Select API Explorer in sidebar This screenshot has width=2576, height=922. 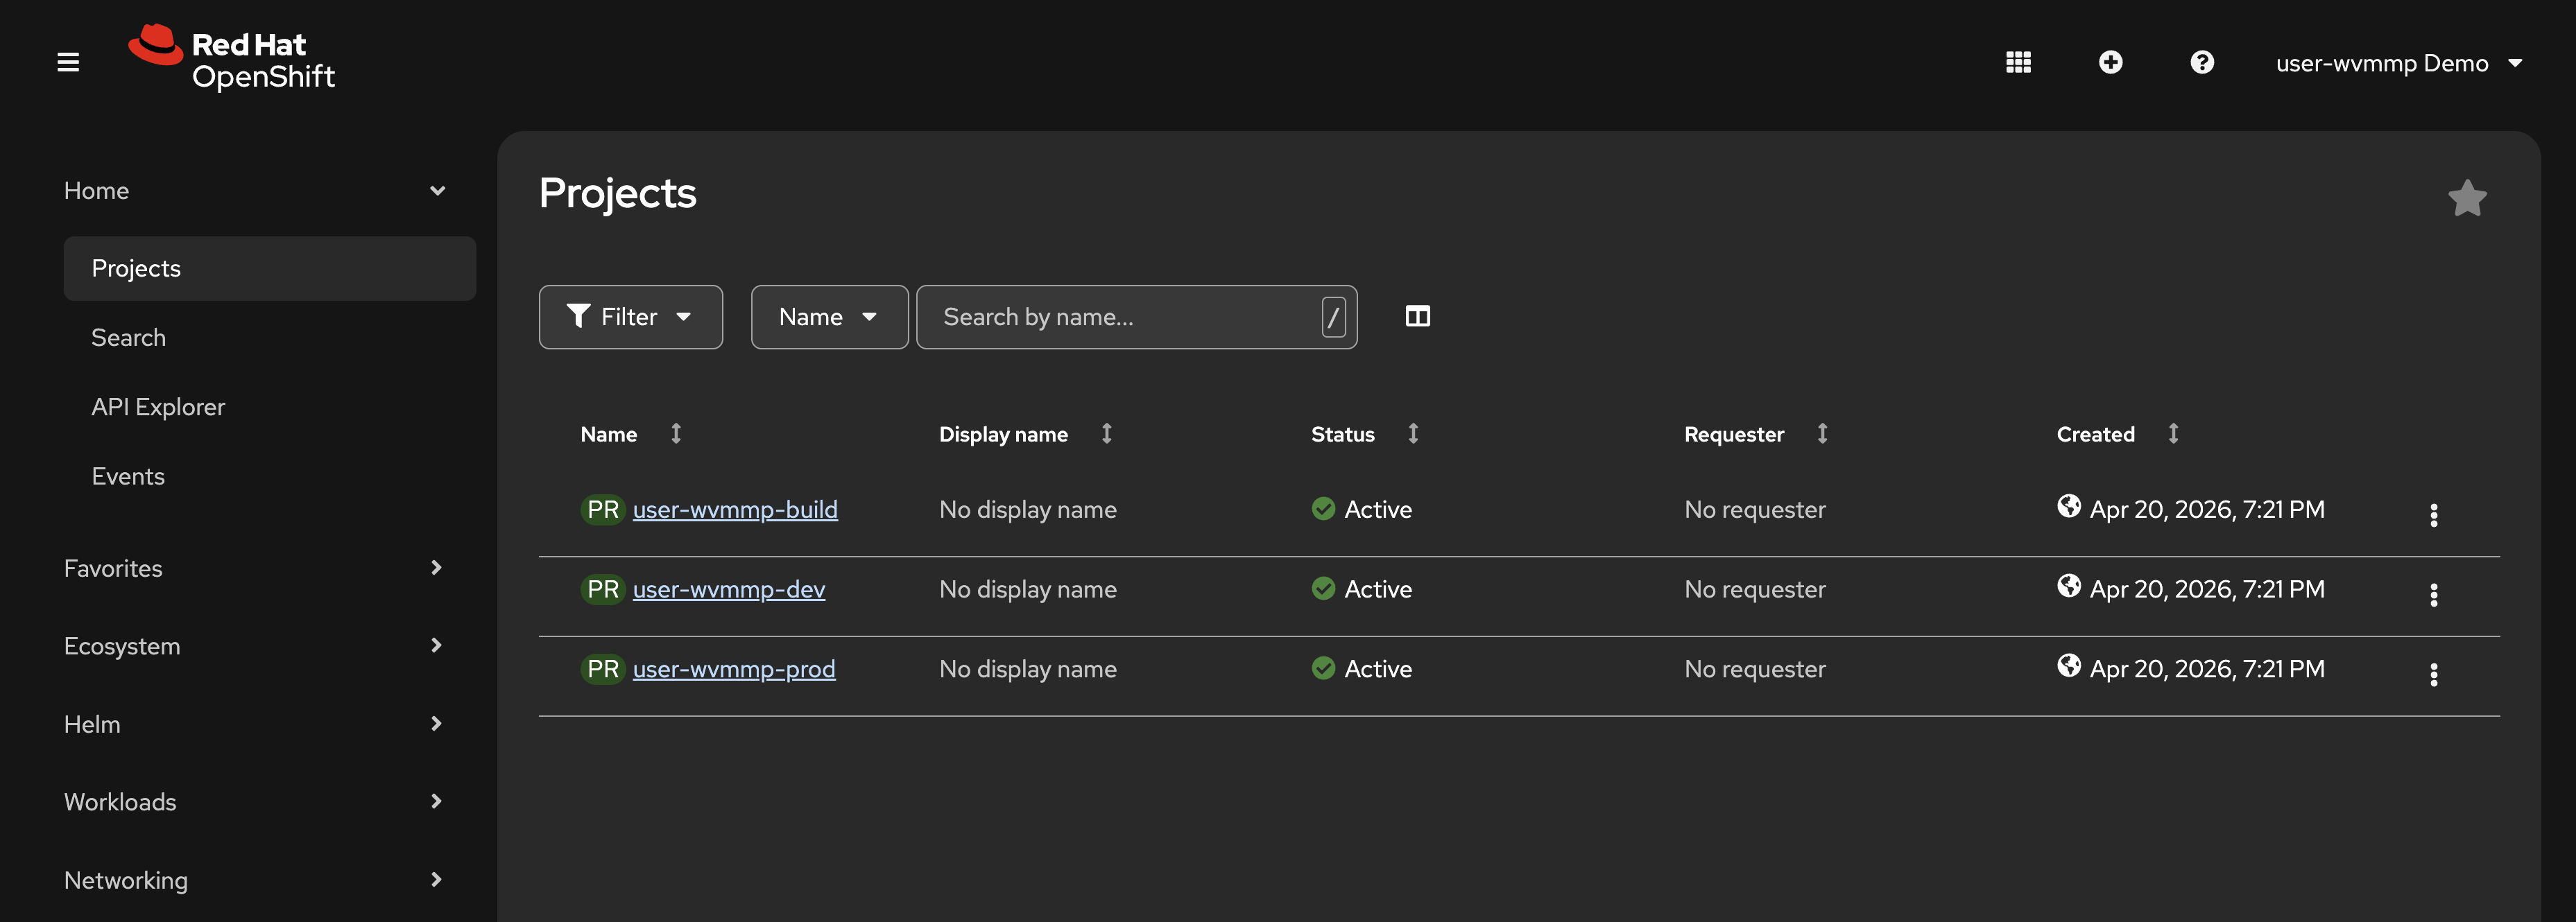[158, 407]
